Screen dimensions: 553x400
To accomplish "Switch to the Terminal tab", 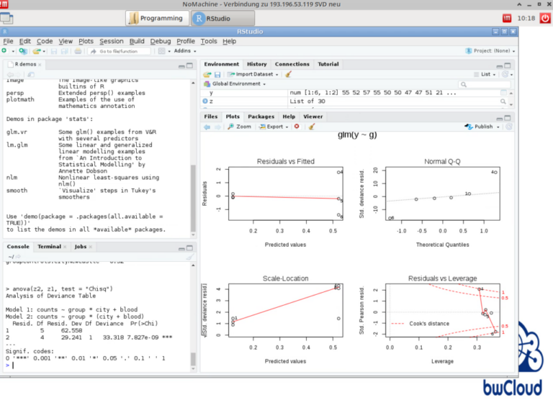I will click(50, 246).
